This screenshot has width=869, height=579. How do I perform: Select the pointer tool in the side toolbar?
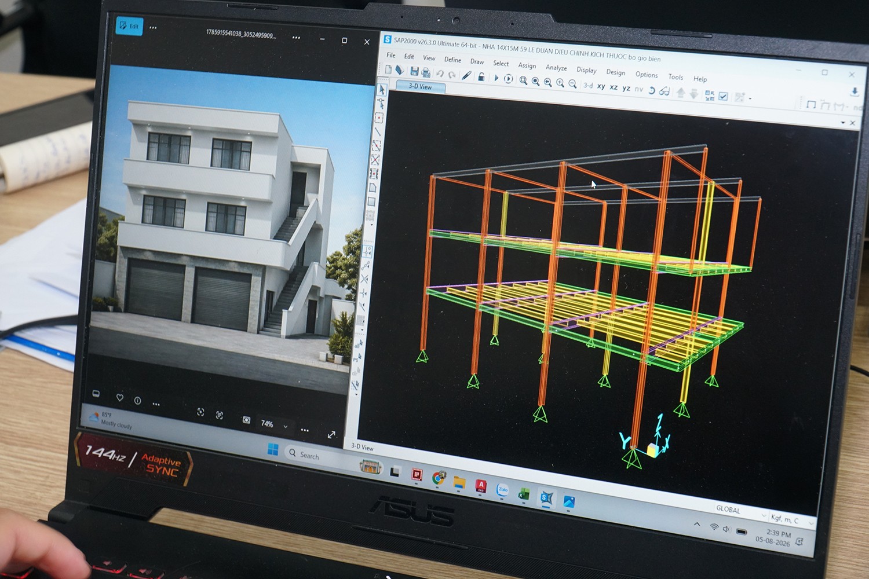click(x=382, y=90)
